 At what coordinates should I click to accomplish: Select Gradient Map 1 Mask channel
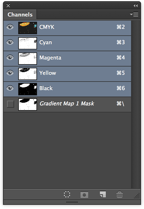click(67, 104)
